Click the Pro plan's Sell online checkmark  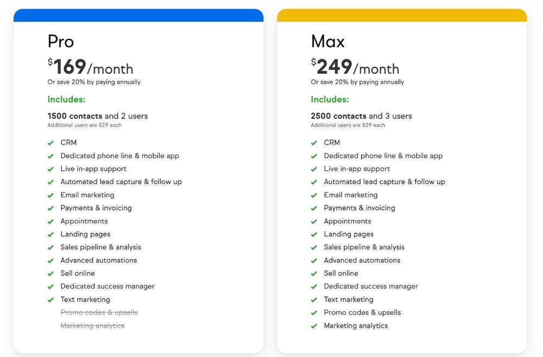pyautogui.click(x=50, y=274)
